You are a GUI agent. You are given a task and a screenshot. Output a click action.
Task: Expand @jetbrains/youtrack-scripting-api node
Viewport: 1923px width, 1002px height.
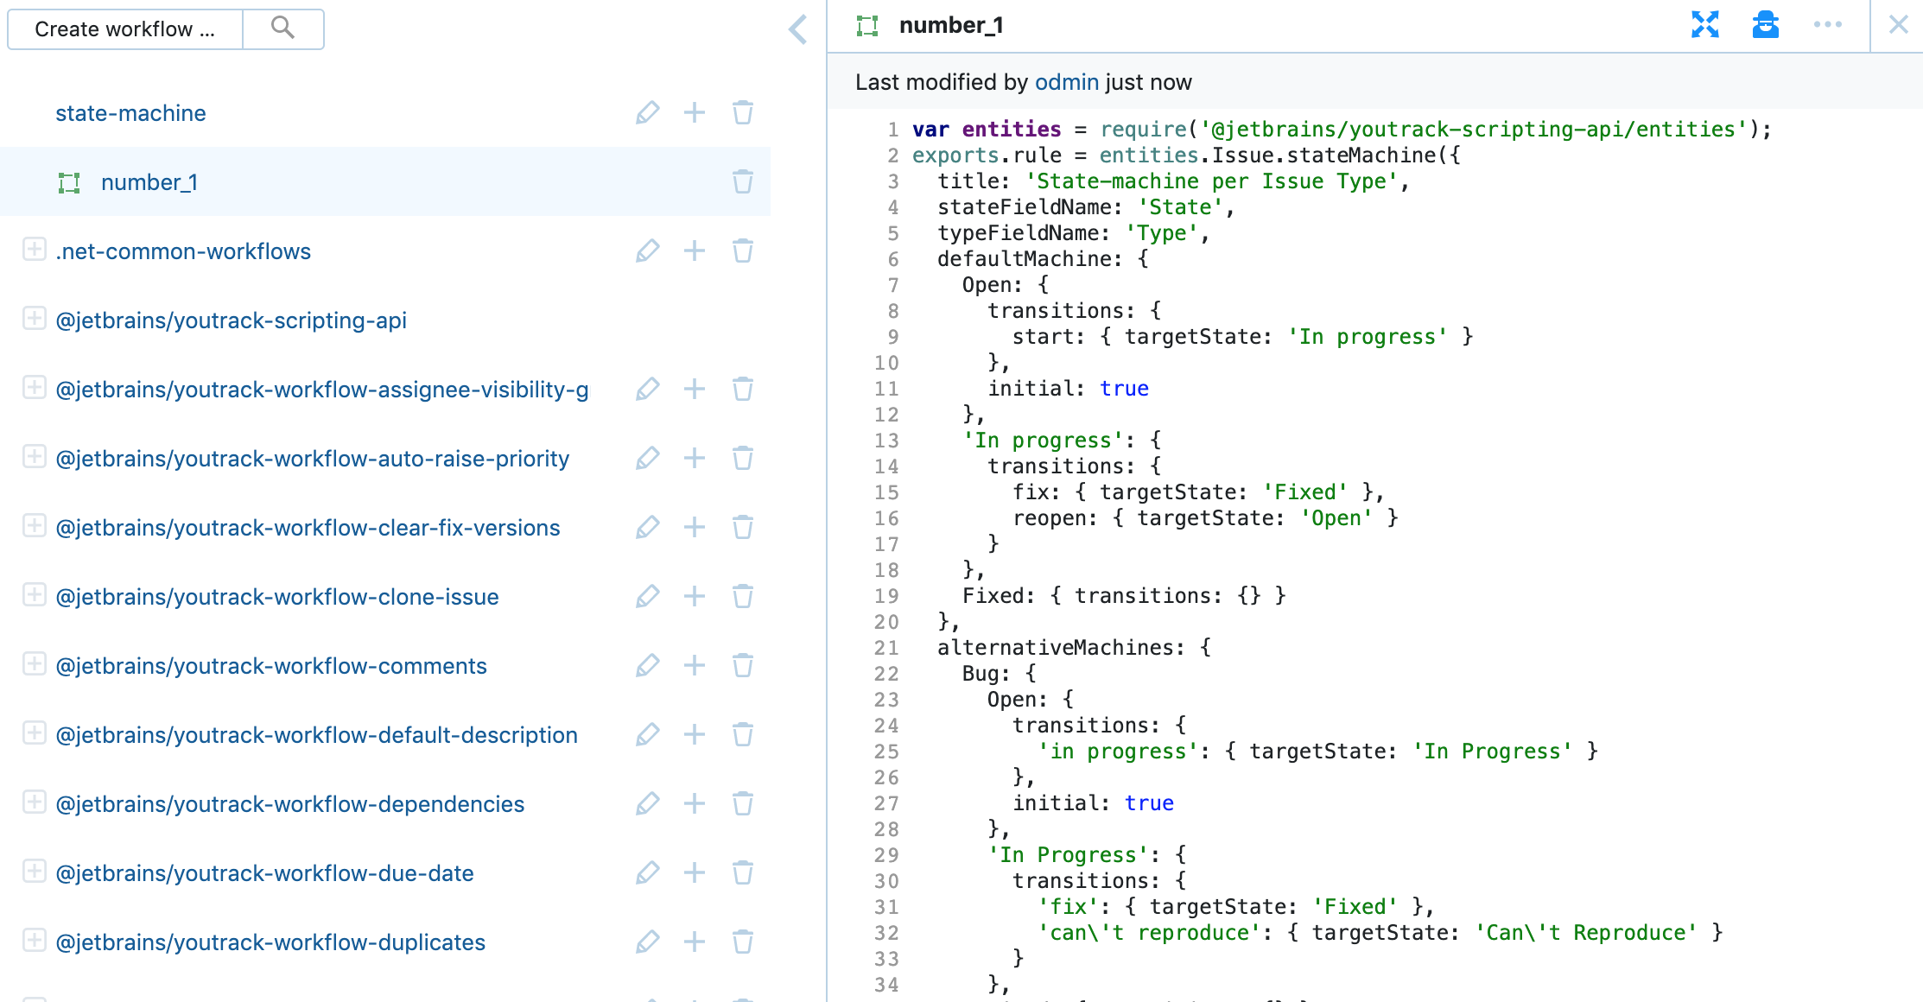pyautogui.click(x=34, y=320)
